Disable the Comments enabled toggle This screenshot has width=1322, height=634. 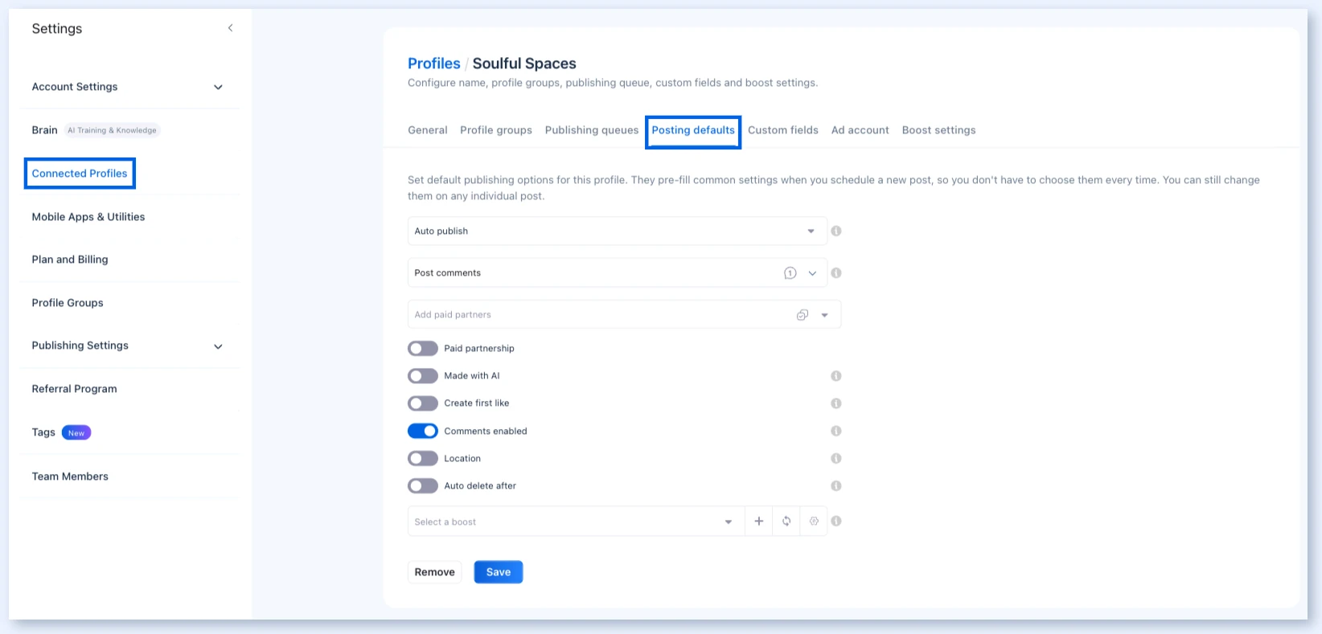[423, 431]
